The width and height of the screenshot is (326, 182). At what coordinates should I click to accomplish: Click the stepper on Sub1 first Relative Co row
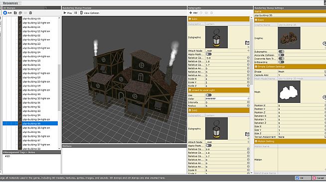click(248, 58)
